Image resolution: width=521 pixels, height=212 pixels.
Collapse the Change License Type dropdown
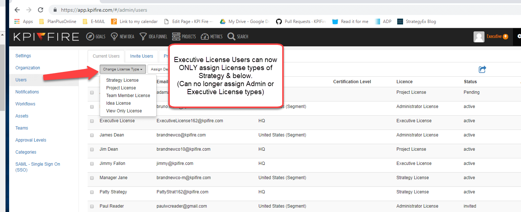click(123, 69)
